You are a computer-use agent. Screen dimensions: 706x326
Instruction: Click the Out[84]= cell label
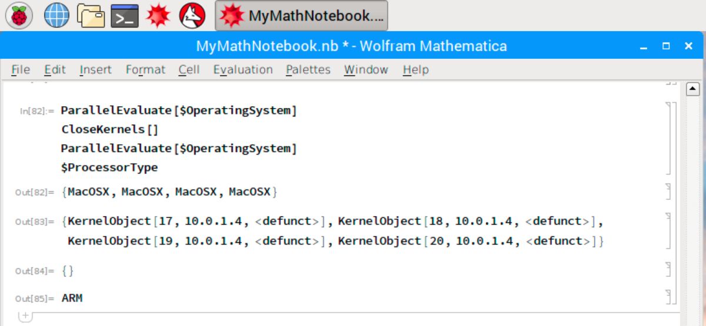(35, 271)
